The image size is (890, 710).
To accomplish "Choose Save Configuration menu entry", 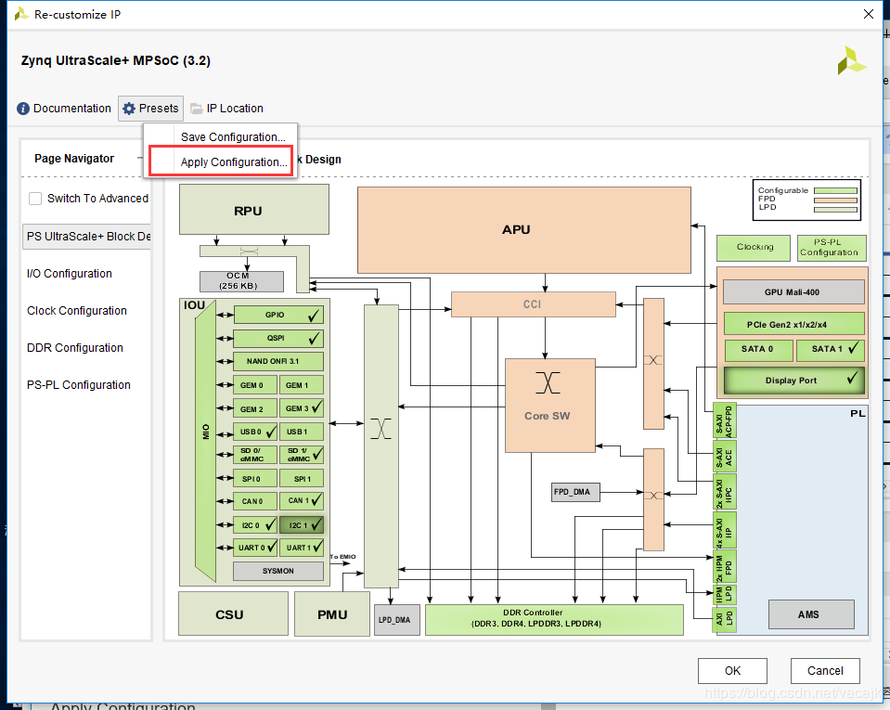I will click(x=233, y=137).
